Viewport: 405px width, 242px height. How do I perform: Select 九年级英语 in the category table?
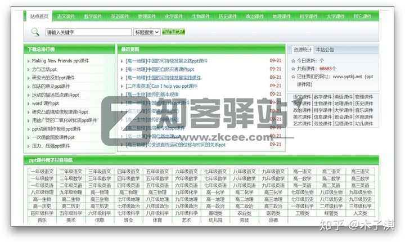pyautogui.click(x=273, y=185)
